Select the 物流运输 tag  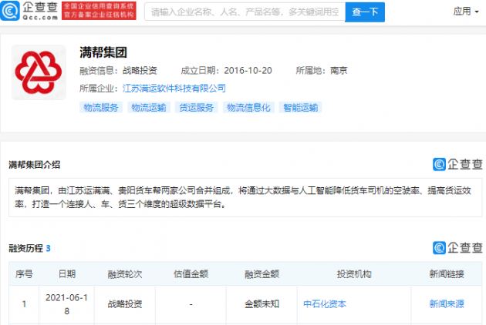149,107
